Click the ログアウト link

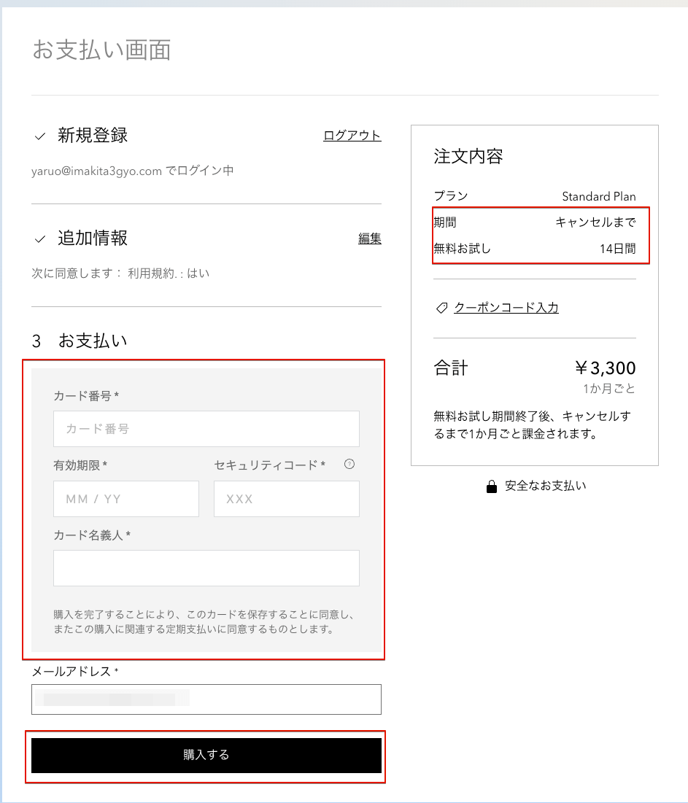352,135
